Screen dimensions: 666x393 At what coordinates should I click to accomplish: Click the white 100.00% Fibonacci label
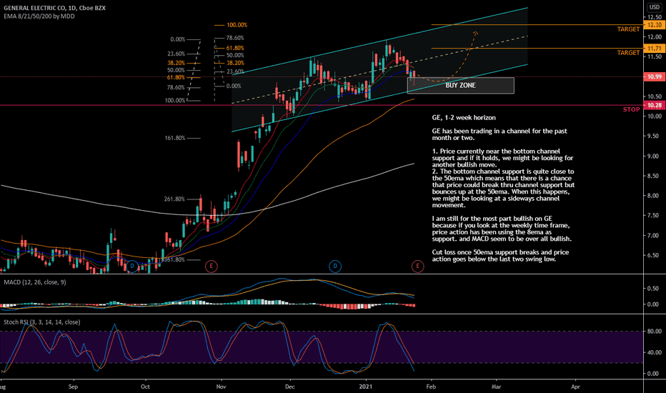tap(175, 101)
